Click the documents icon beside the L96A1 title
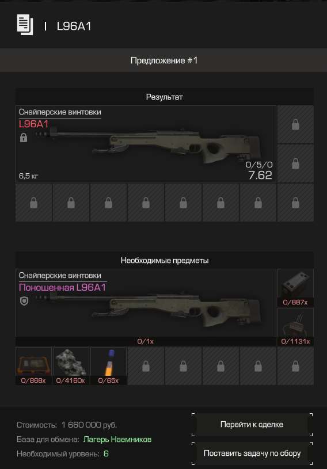Image resolution: width=327 pixels, height=469 pixels. click(x=25, y=25)
